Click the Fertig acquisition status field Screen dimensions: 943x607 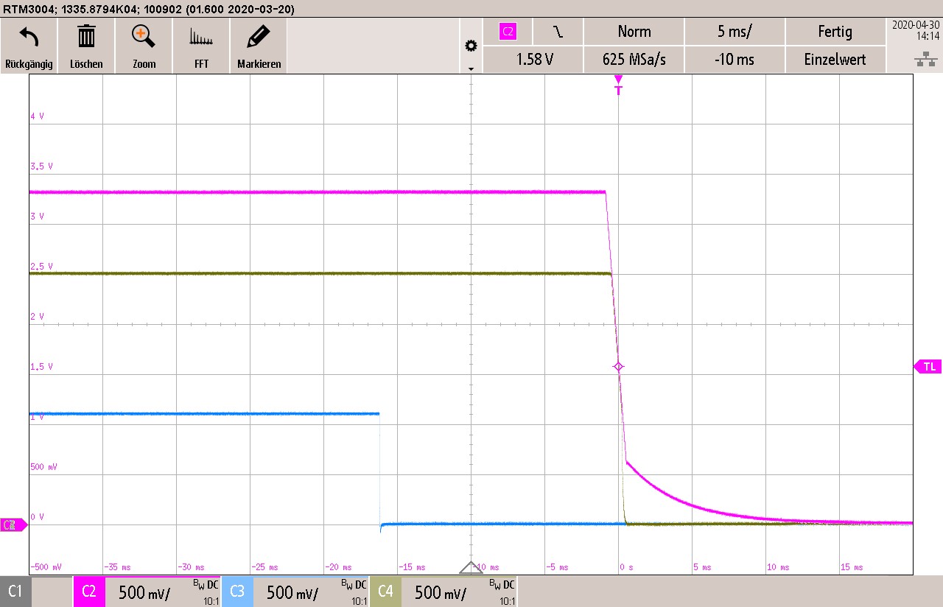pos(835,32)
